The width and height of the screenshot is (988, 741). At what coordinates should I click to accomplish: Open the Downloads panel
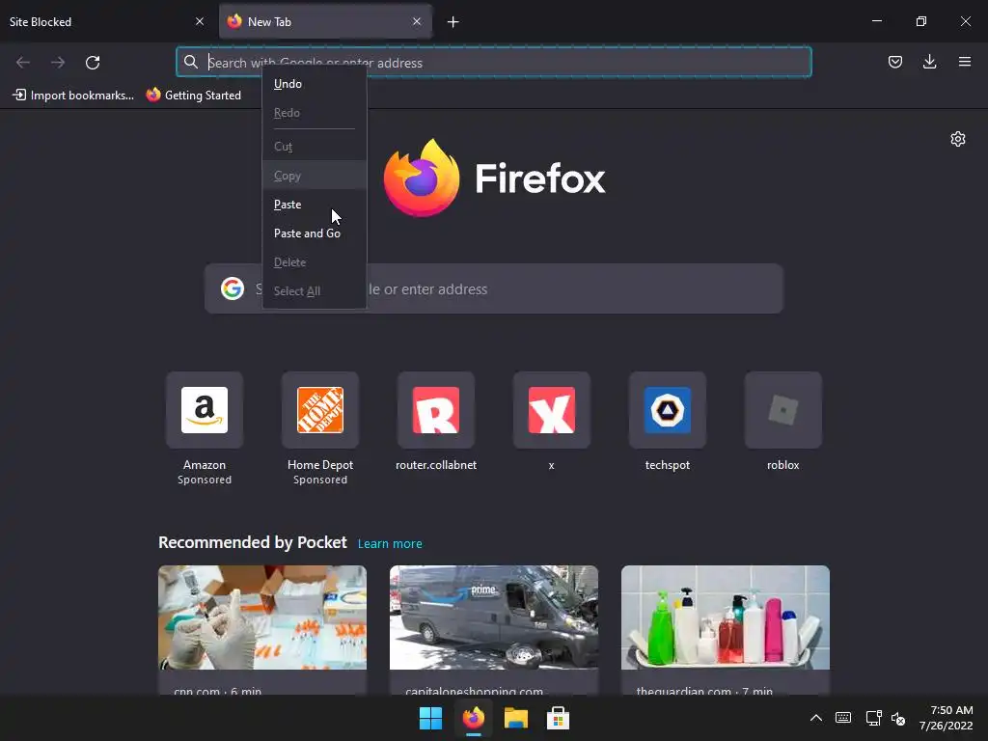pyautogui.click(x=929, y=62)
